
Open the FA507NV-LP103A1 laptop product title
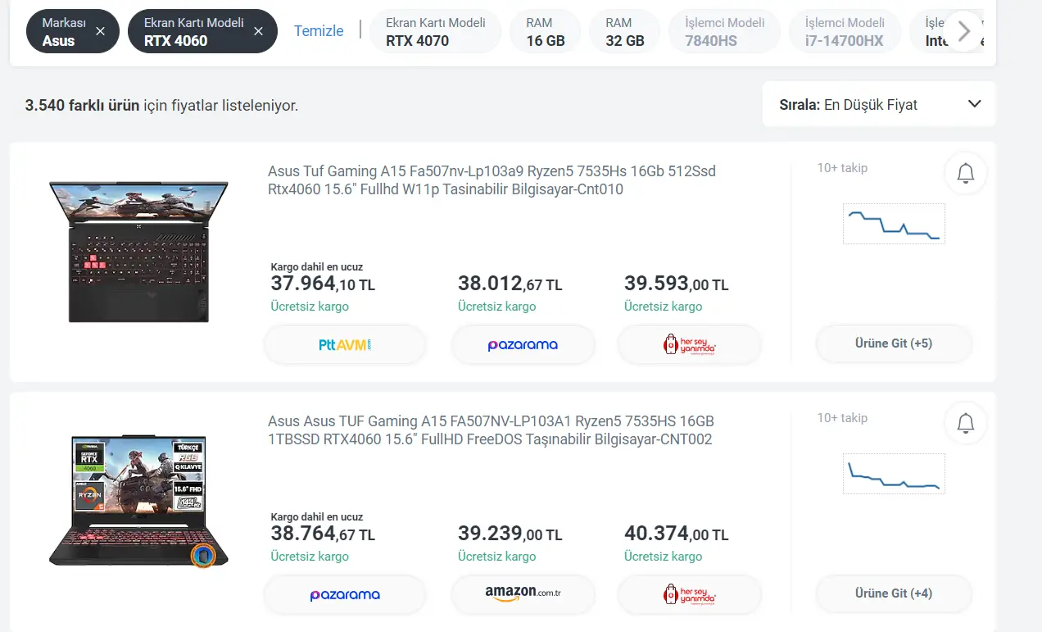(491, 430)
